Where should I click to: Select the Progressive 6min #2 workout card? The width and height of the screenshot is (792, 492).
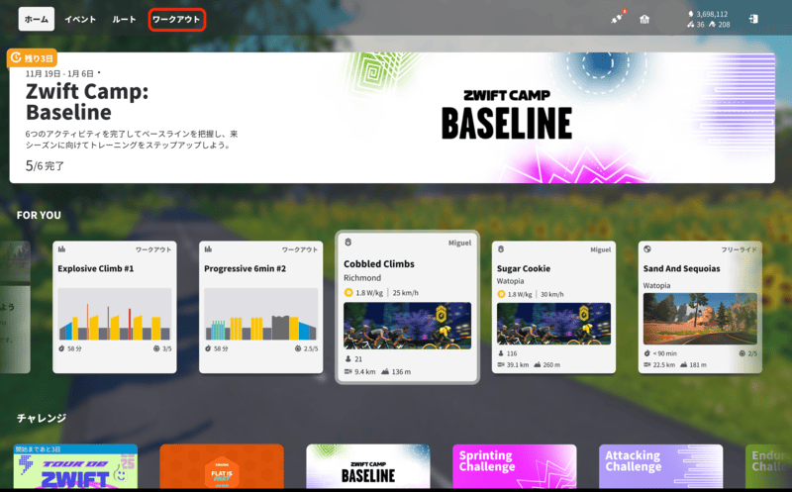[261, 307]
